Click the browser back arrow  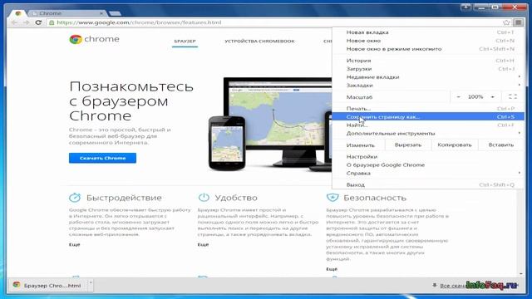click(x=15, y=22)
